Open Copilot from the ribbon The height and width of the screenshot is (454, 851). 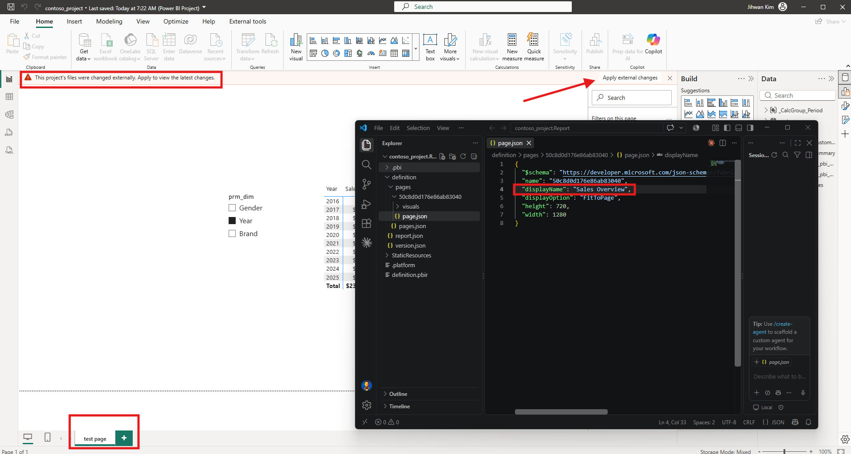(653, 44)
